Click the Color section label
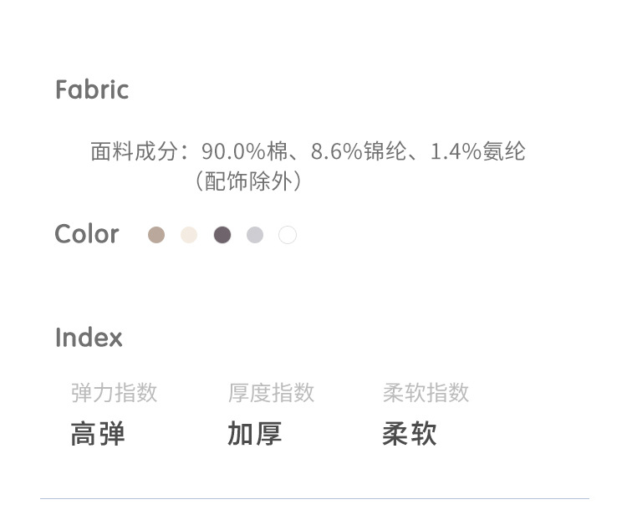The height and width of the screenshot is (520, 627). [x=87, y=234]
